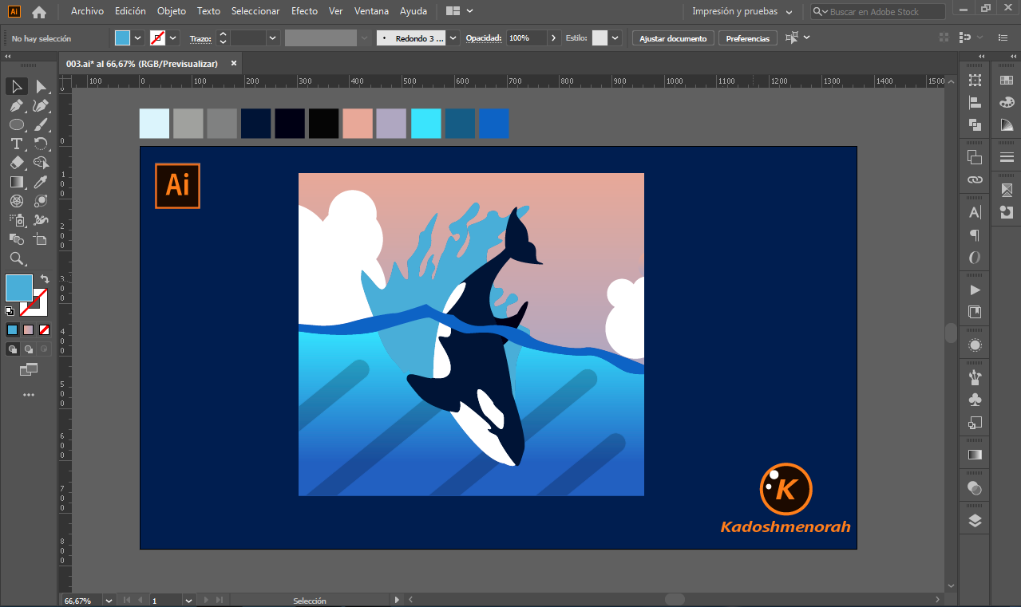Open the Links panel icon

pyautogui.click(x=975, y=179)
